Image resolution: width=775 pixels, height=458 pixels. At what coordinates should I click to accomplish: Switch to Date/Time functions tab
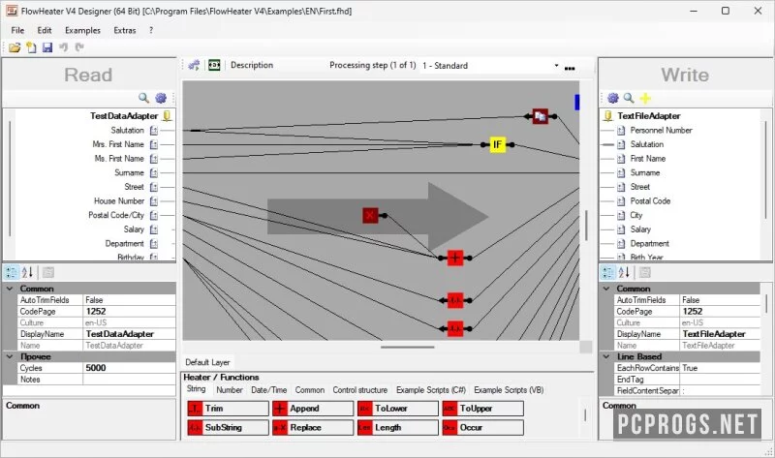click(269, 390)
